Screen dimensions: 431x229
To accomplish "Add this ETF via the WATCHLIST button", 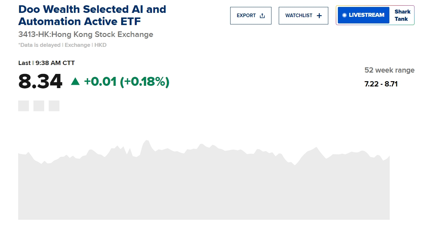I will [304, 16].
